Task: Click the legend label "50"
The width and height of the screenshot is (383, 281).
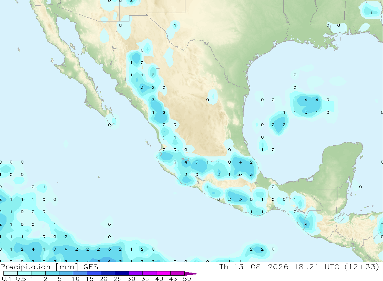Action: (187, 279)
